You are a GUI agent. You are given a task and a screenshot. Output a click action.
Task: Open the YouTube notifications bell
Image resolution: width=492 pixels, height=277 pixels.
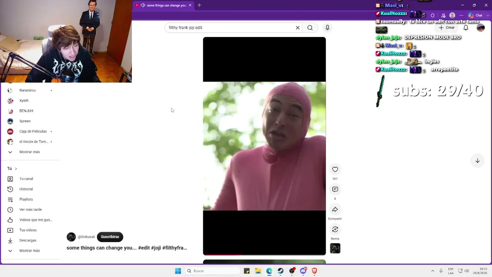(x=466, y=28)
